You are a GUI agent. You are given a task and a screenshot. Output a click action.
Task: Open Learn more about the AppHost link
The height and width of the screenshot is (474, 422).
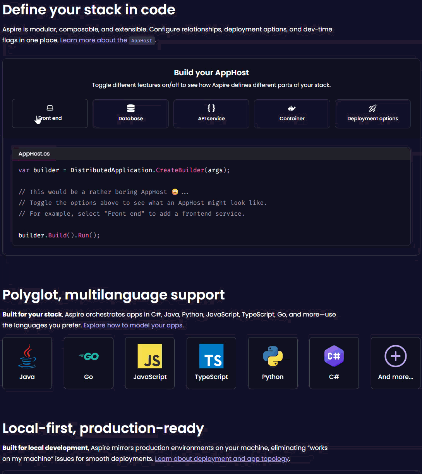coord(107,40)
